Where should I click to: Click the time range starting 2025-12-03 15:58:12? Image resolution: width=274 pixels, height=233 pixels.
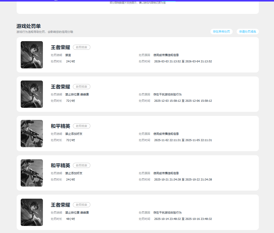click(183, 101)
